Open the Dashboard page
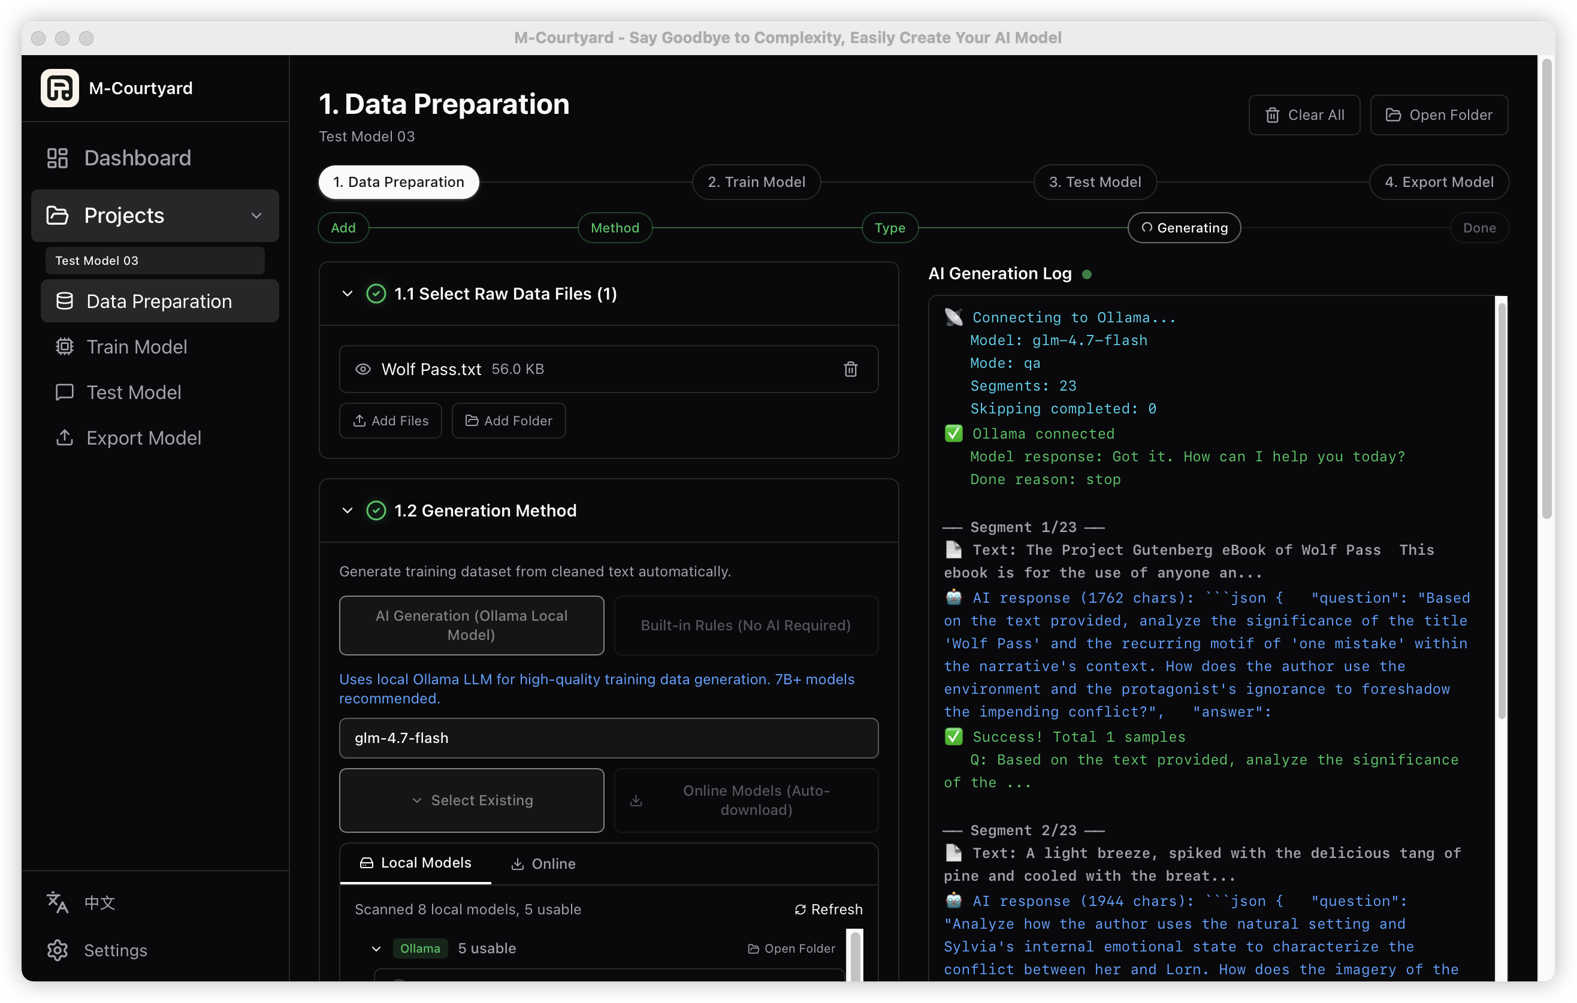1577x1003 pixels. [137, 158]
